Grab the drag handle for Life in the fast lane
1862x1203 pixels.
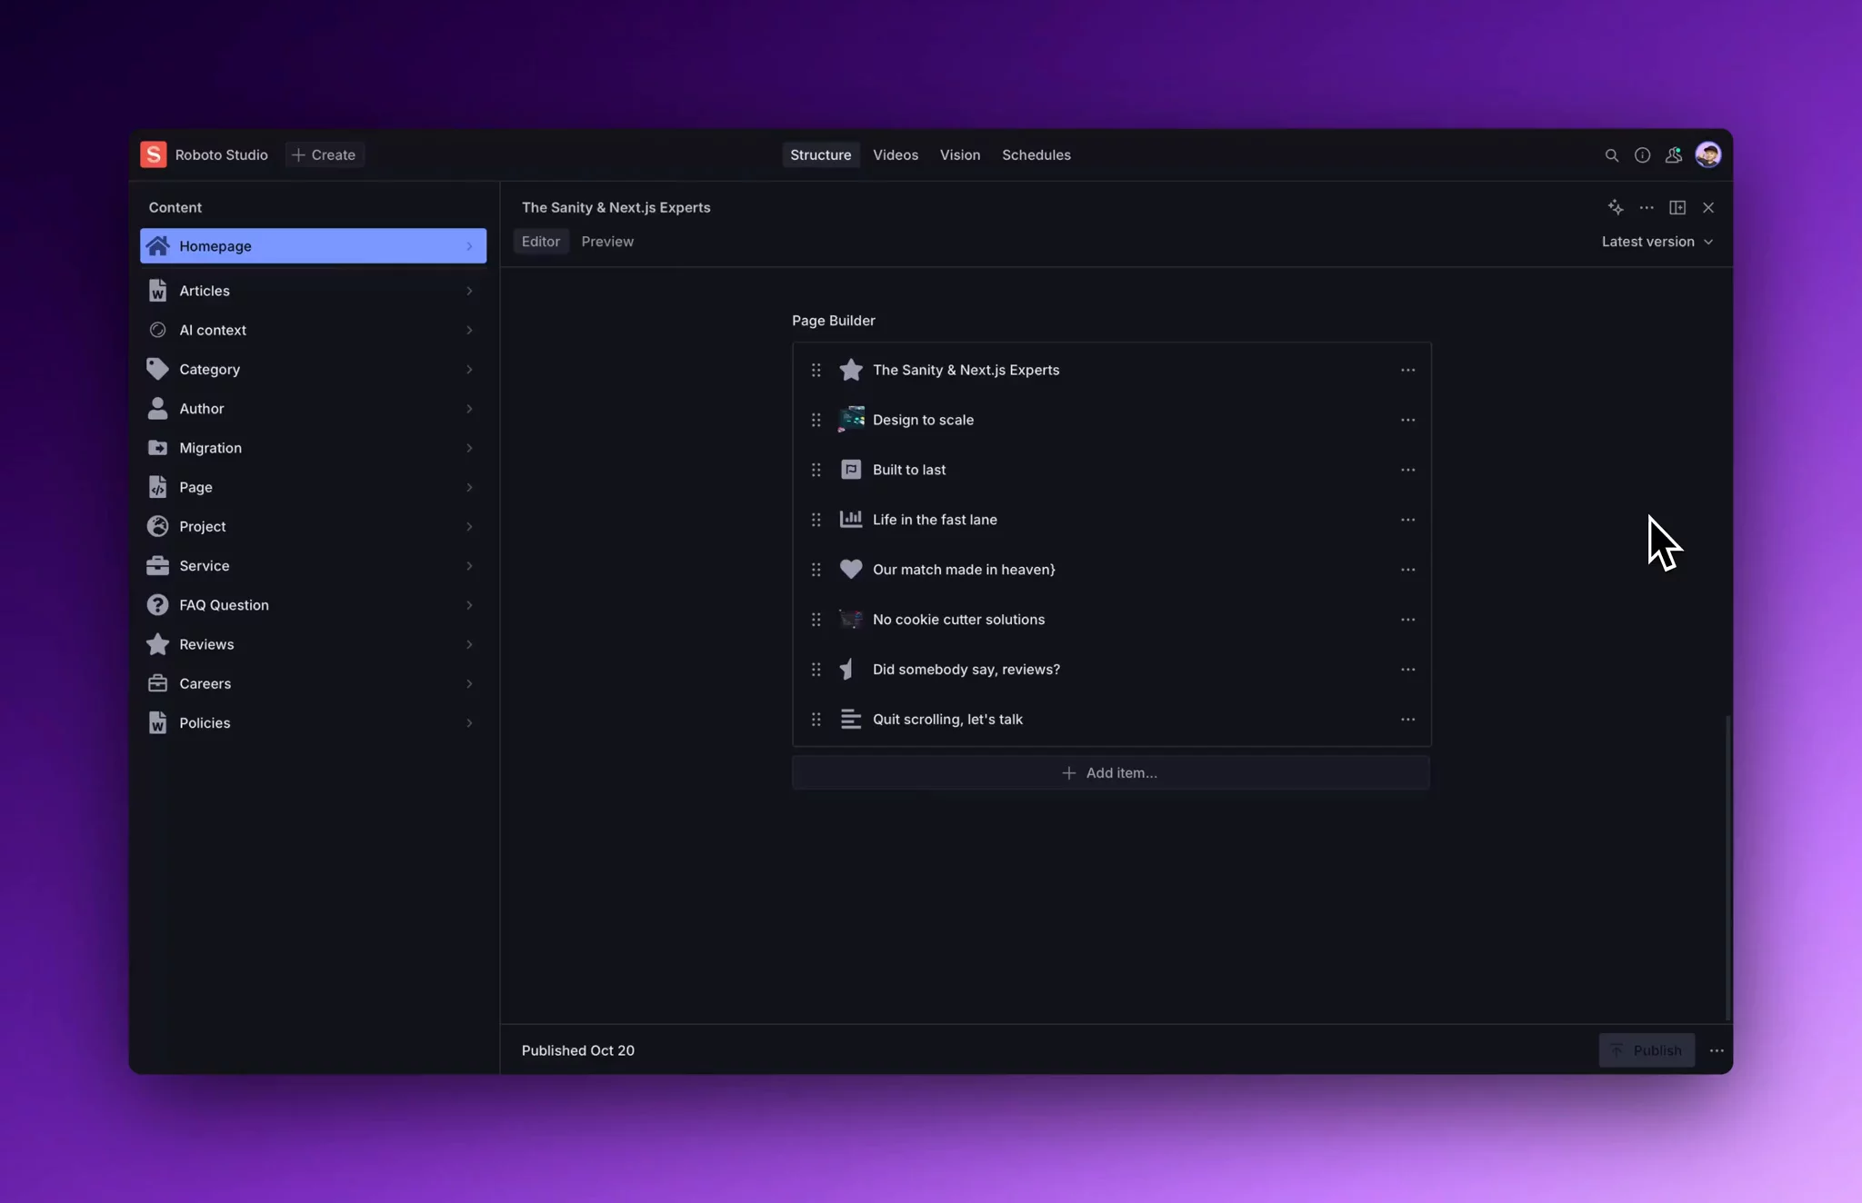point(816,520)
